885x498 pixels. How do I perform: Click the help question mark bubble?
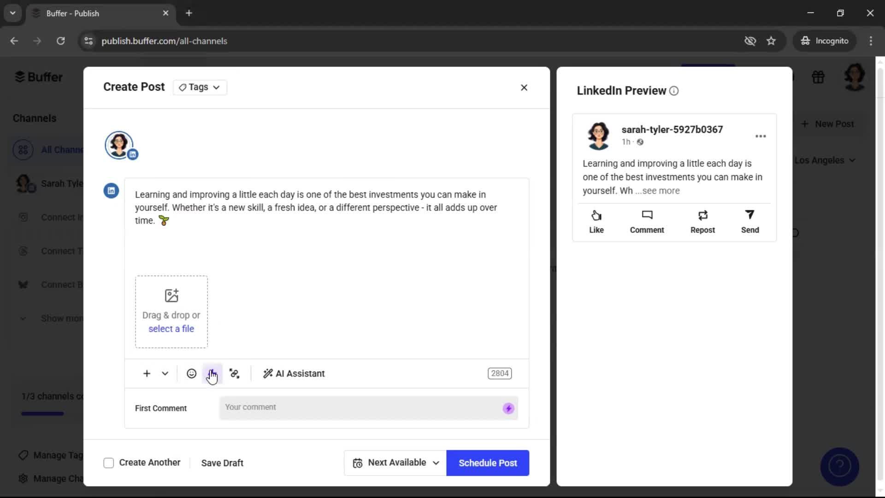click(x=839, y=467)
